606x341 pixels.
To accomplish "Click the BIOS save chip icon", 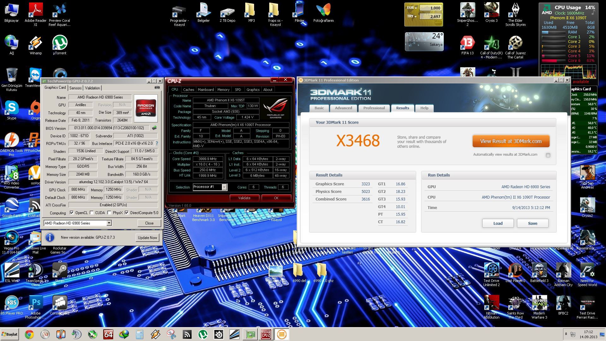I will [x=154, y=128].
